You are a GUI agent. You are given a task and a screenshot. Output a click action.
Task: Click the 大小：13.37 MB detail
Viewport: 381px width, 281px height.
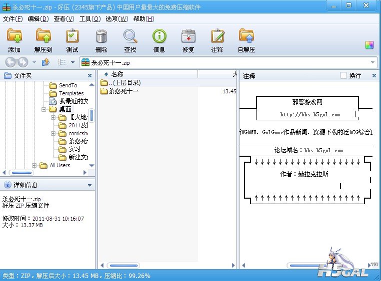point(22,225)
